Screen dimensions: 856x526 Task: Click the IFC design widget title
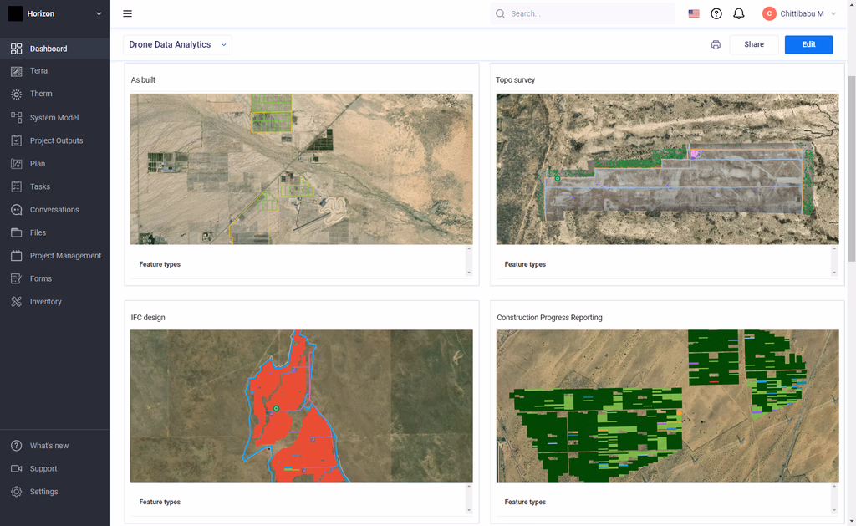coord(148,317)
